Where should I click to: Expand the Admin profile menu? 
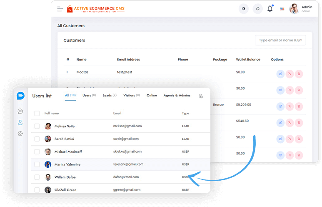[x=301, y=9]
